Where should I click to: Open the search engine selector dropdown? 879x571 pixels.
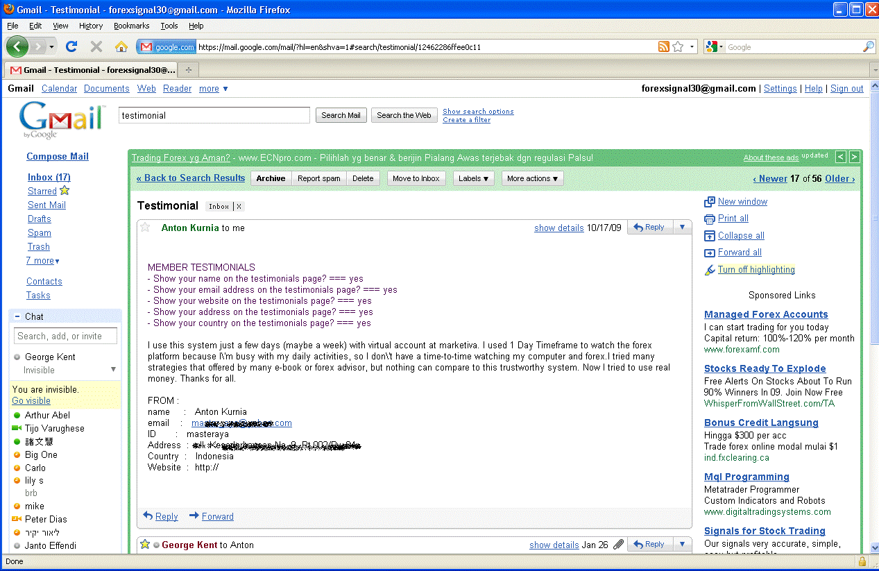coord(715,46)
